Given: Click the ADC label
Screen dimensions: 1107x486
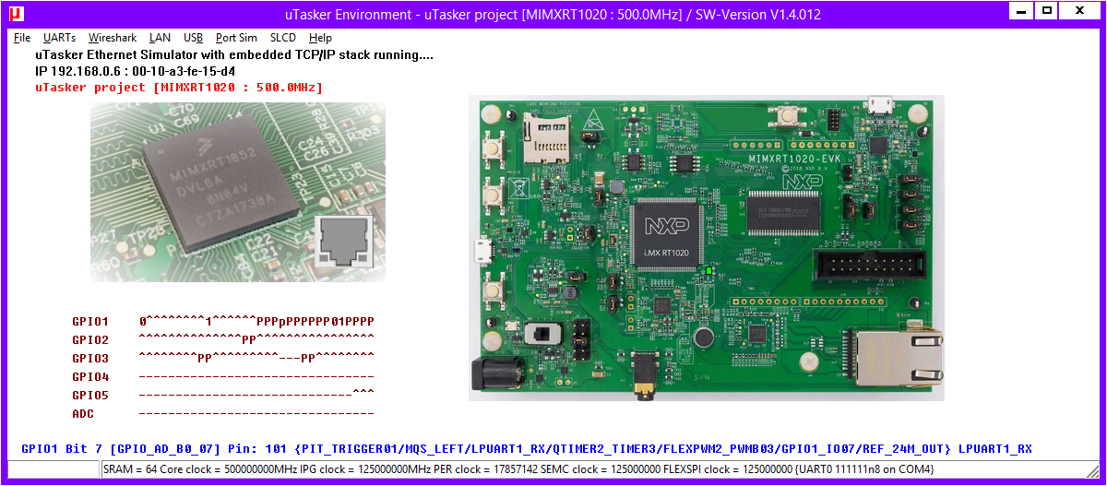Looking at the screenshot, I should (x=83, y=414).
